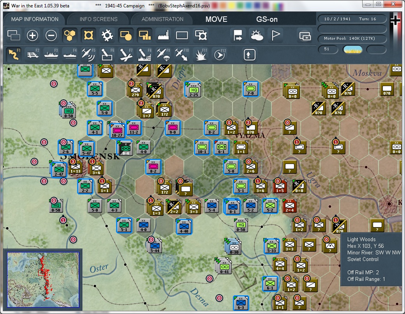Viewport: 405px width, 314px height.
Task: Click the End turn (F12) icon
Action: pos(220,54)
